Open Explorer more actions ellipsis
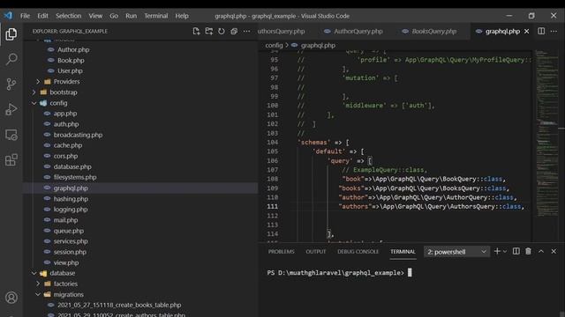This screenshot has height=317, width=565. coord(246,32)
